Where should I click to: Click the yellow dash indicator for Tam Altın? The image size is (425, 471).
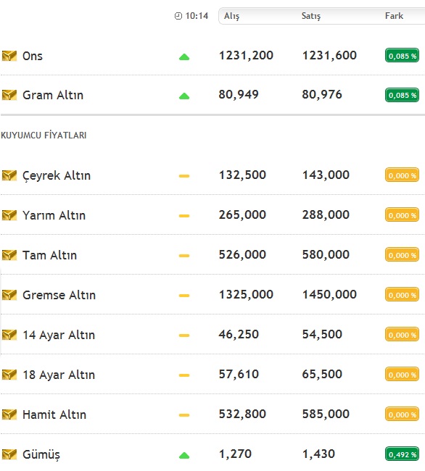point(184,256)
